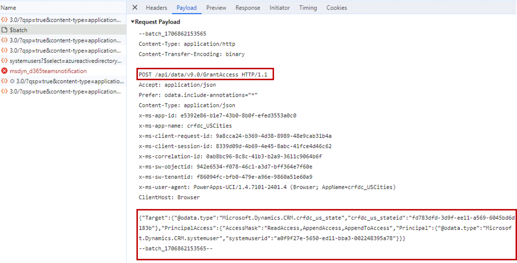Switch to the Preview tab

tap(216, 8)
